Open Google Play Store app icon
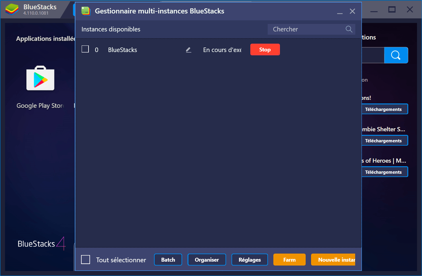The width and height of the screenshot is (422, 276). pyautogui.click(x=40, y=78)
